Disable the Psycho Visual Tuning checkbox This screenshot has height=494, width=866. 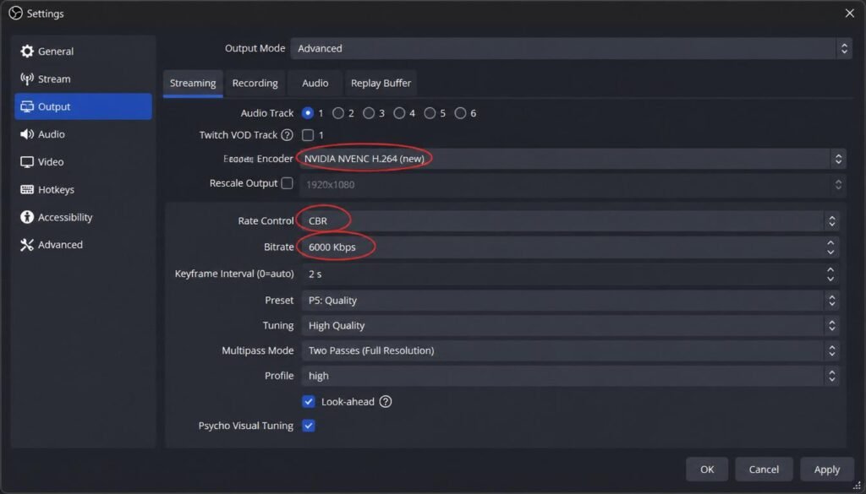308,426
